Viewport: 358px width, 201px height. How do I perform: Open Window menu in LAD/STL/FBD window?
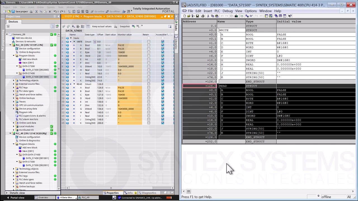pos(265,11)
